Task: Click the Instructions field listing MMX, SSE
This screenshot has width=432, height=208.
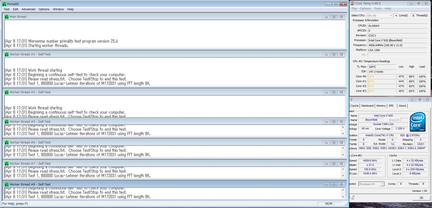Action: pos(393,148)
